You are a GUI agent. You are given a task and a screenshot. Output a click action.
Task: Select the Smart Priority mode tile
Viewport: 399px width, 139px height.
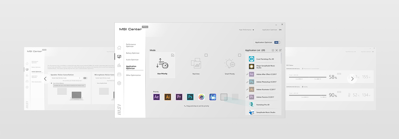230,65
